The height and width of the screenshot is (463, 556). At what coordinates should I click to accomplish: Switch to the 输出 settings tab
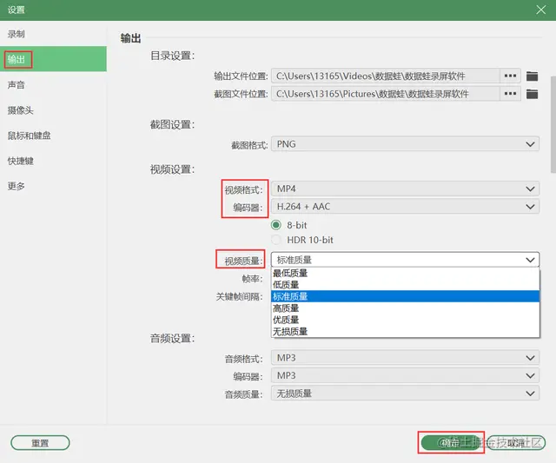(53, 59)
